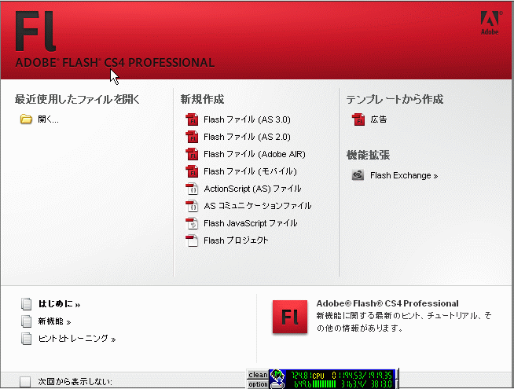Create a Flash JavaScript ファイル
Viewport: 514px width, 389px height.
[251, 223]
